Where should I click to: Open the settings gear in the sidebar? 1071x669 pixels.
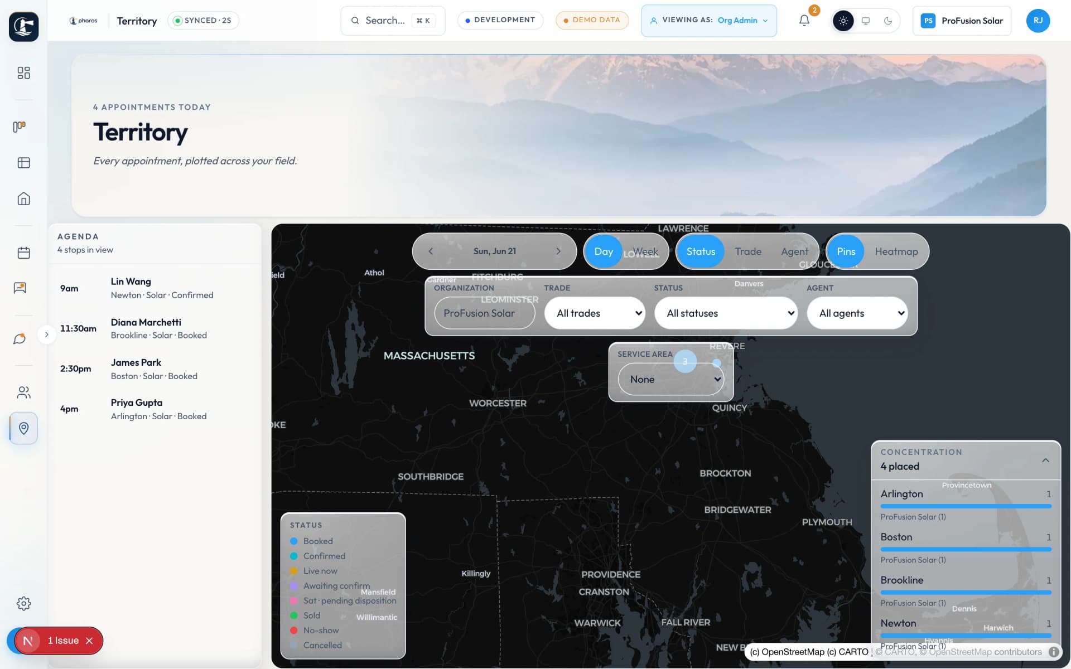tap(23, 603)
